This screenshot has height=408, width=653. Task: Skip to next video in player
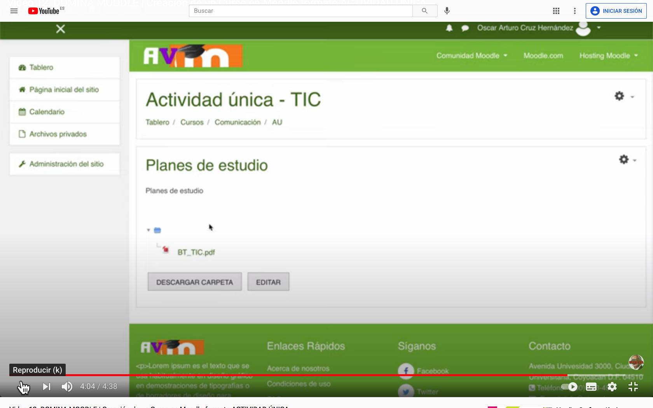(47, 386)
